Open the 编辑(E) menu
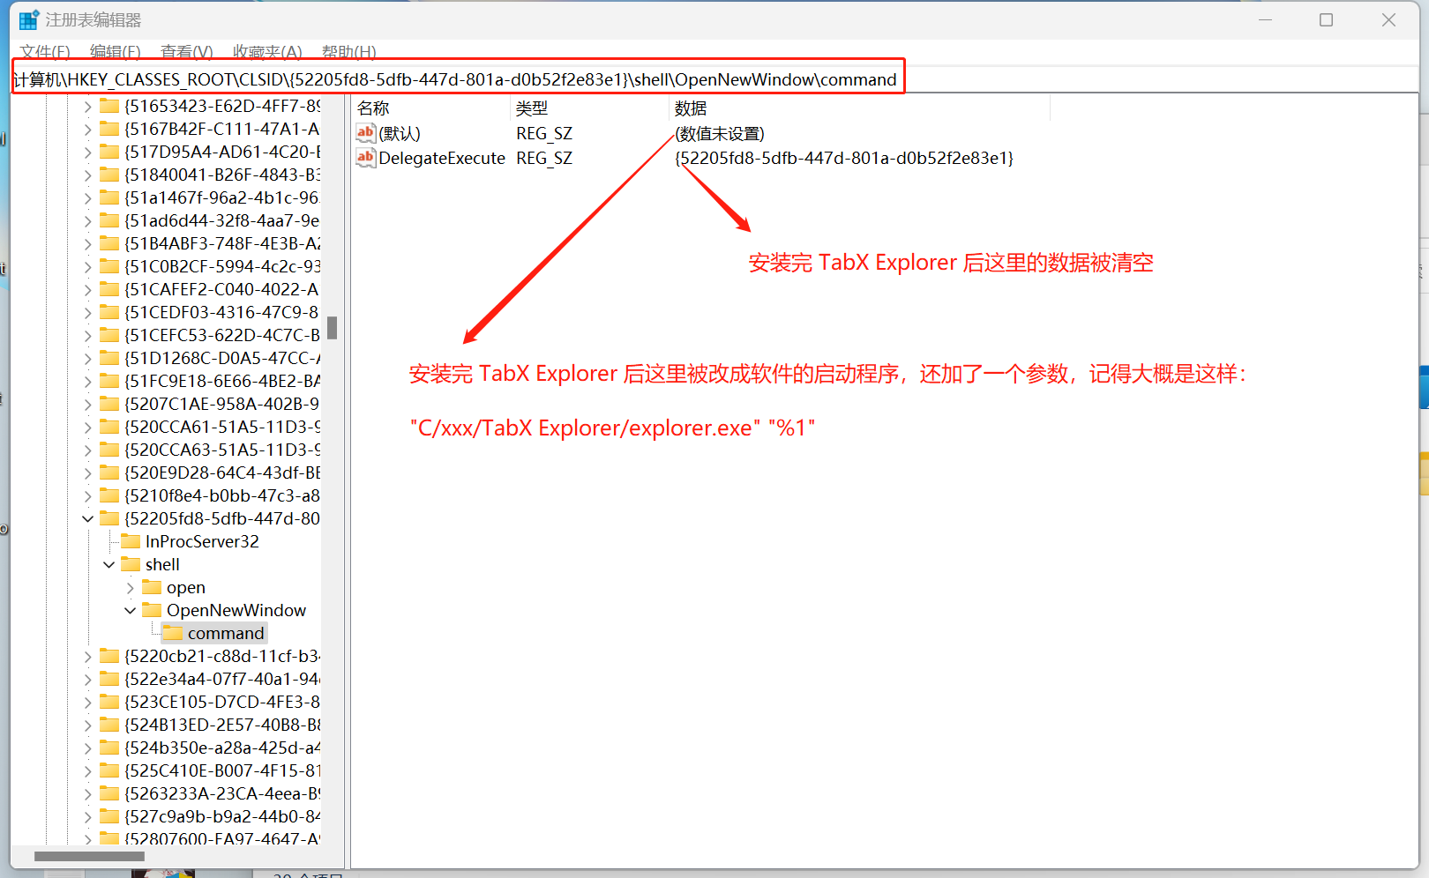 pos(116,52)
